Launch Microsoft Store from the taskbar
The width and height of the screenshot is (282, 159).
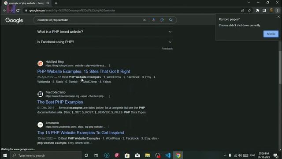[x=127, y=155]
